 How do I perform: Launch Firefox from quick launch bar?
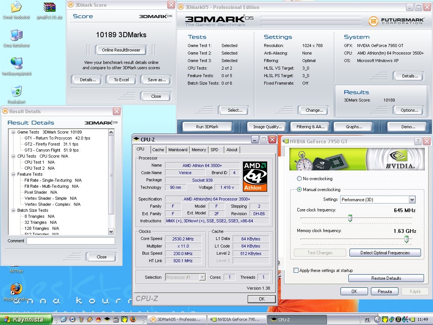(133, 319)
